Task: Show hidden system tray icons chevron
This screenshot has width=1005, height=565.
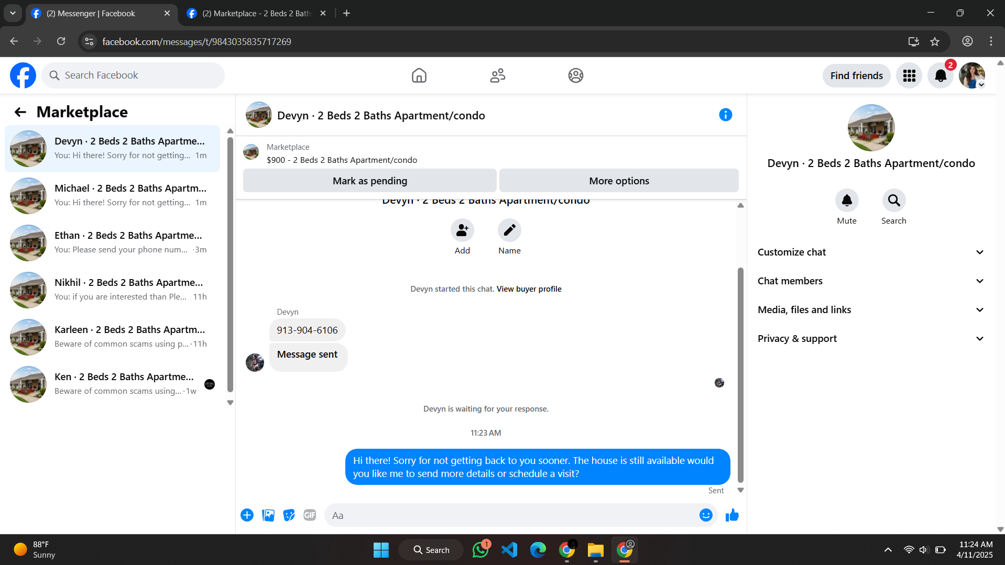Action: tap(888, 550)
